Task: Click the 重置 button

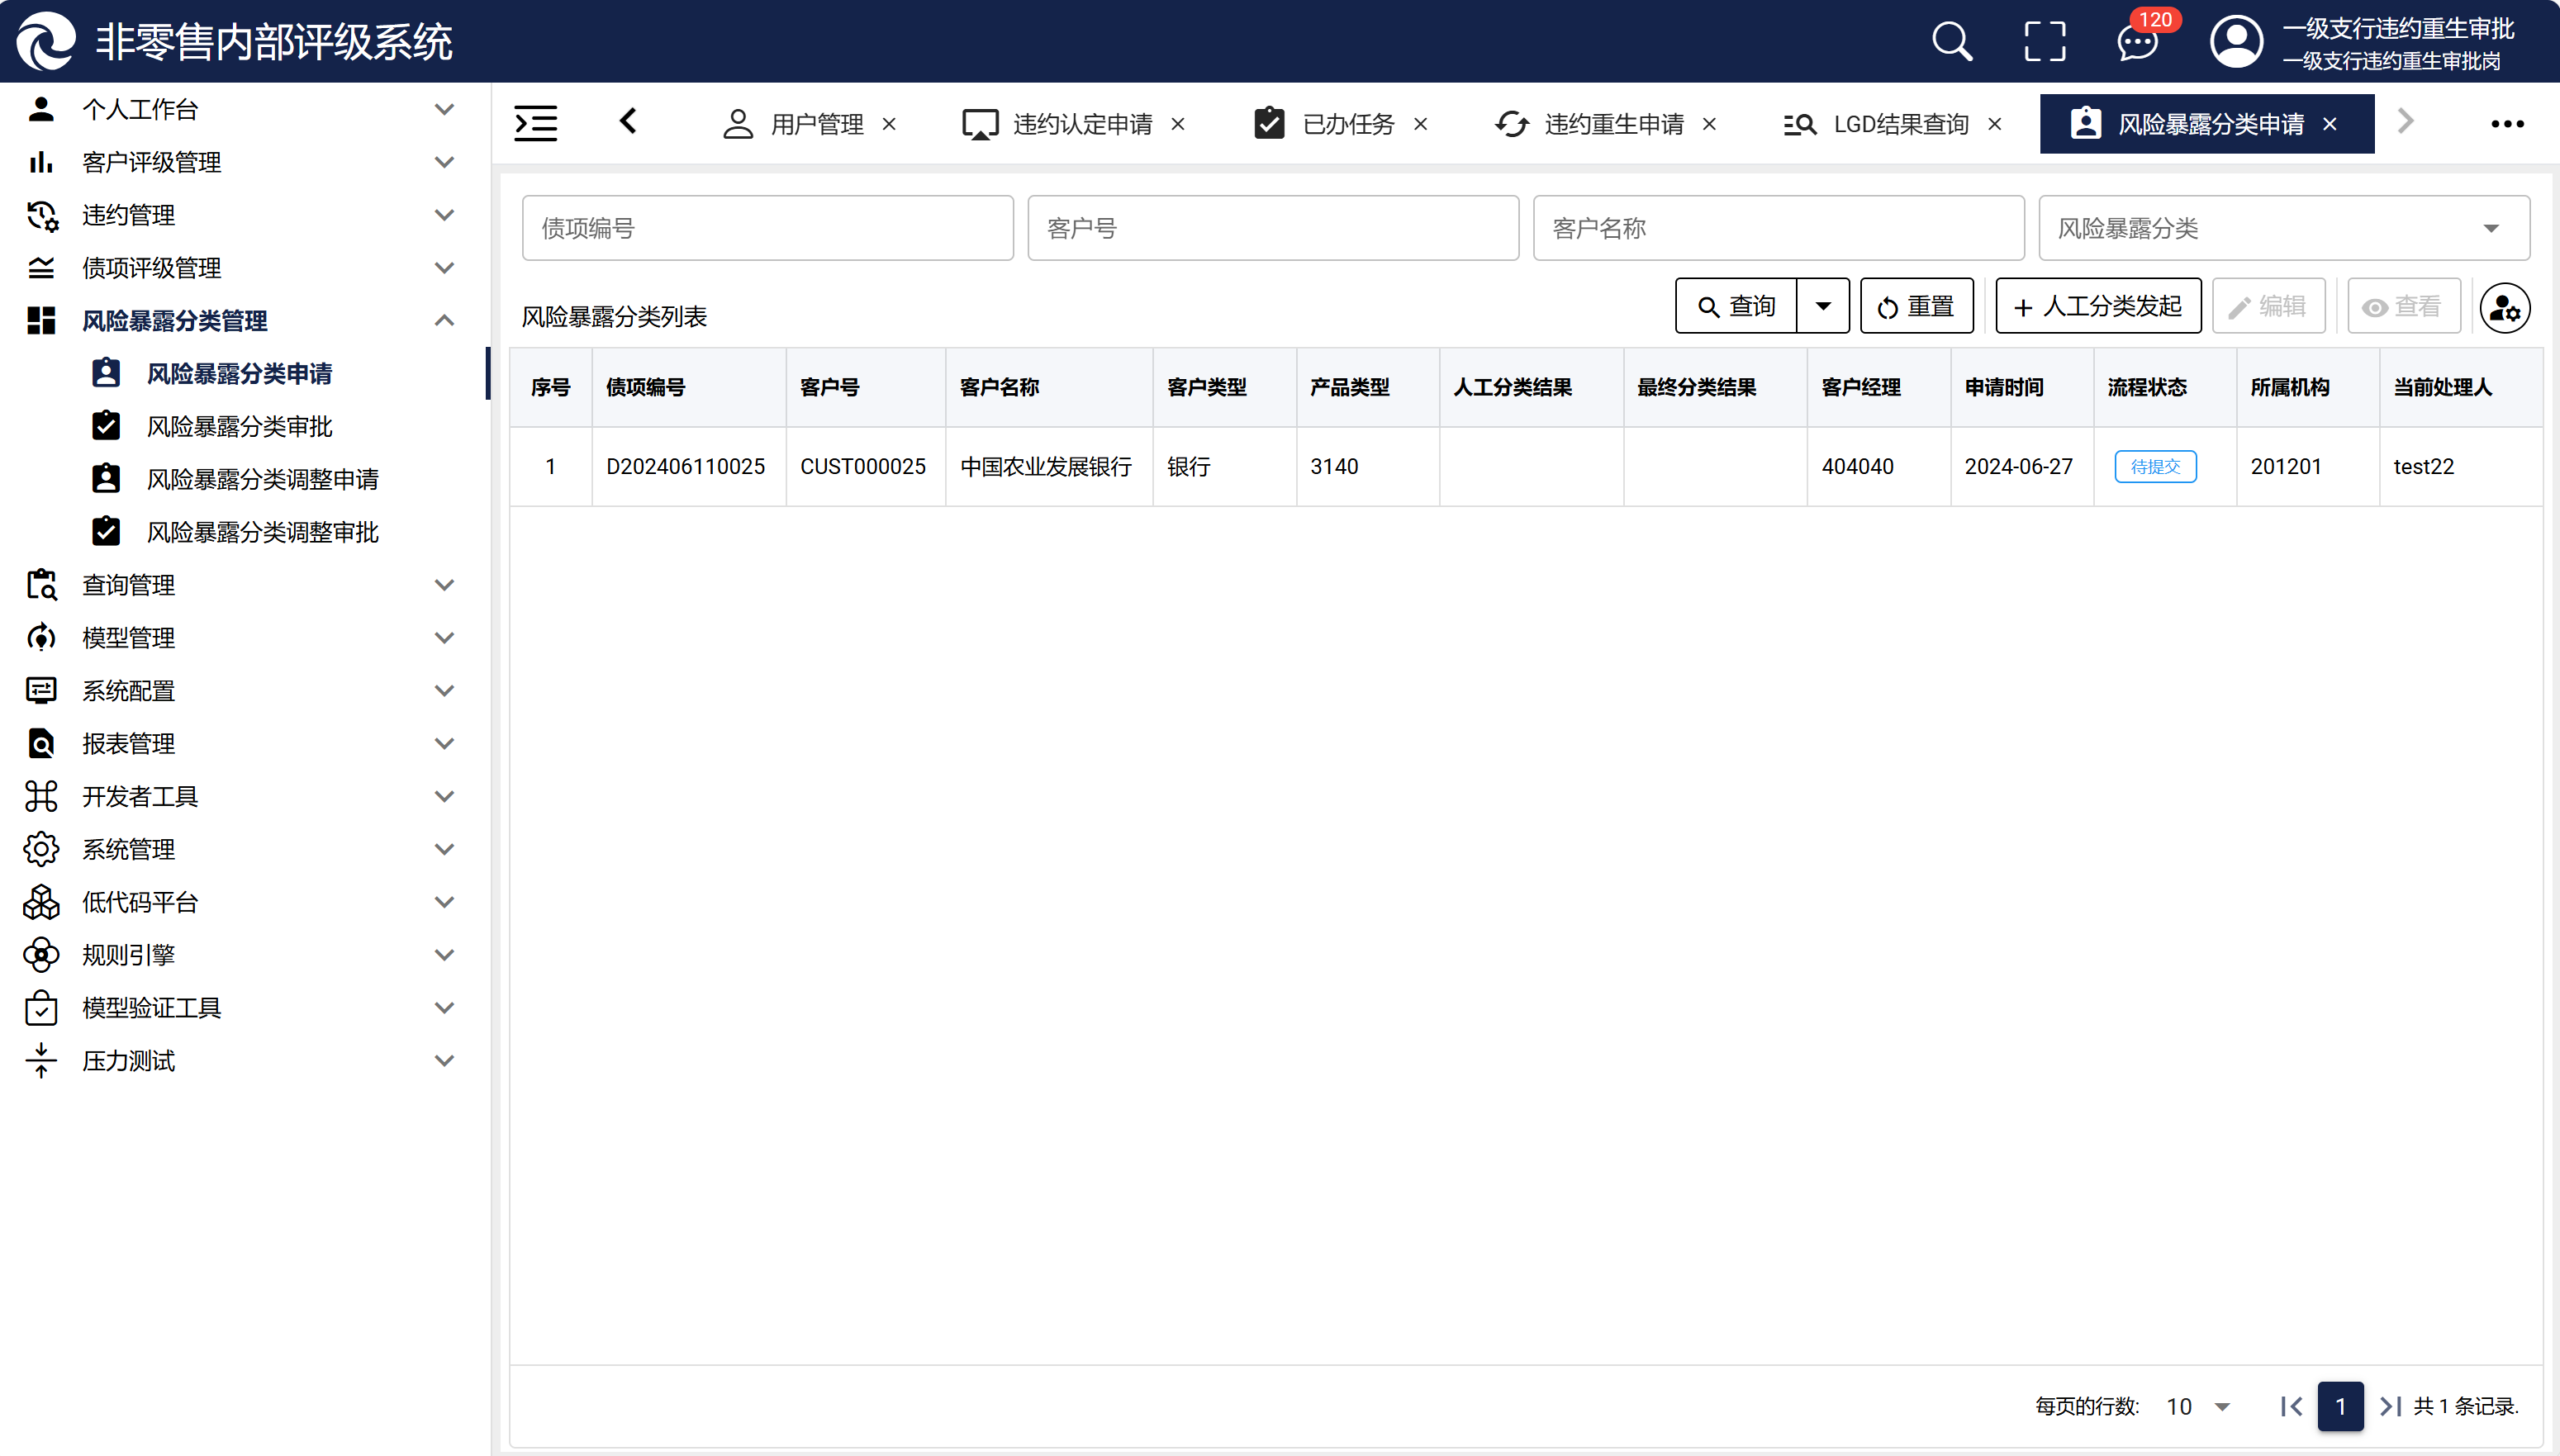Action: [1916, 306]
